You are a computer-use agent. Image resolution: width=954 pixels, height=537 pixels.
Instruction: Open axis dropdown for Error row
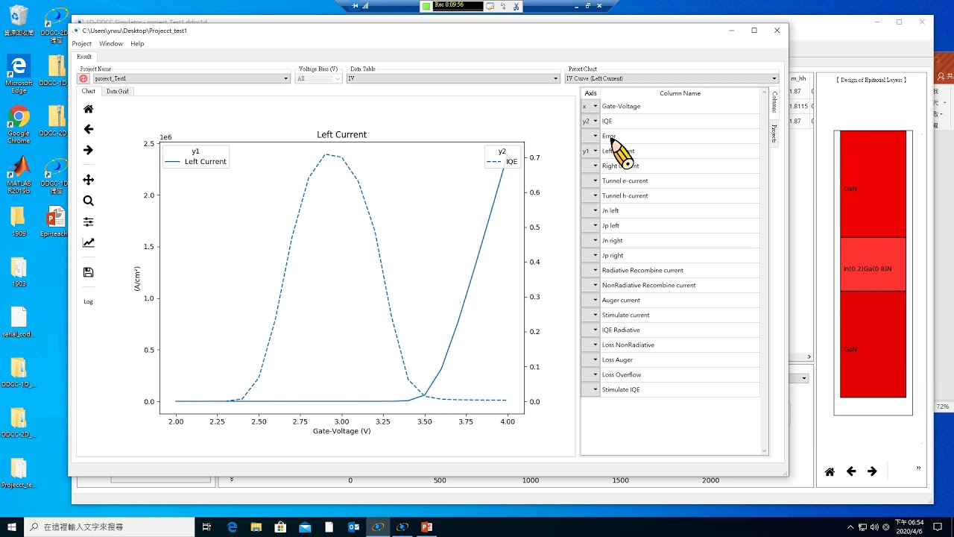pos(590,136)
